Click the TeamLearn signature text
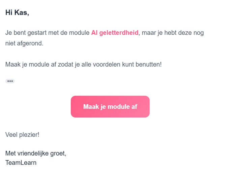This screenshot has height=171, width=226. [x=21, y=163]
